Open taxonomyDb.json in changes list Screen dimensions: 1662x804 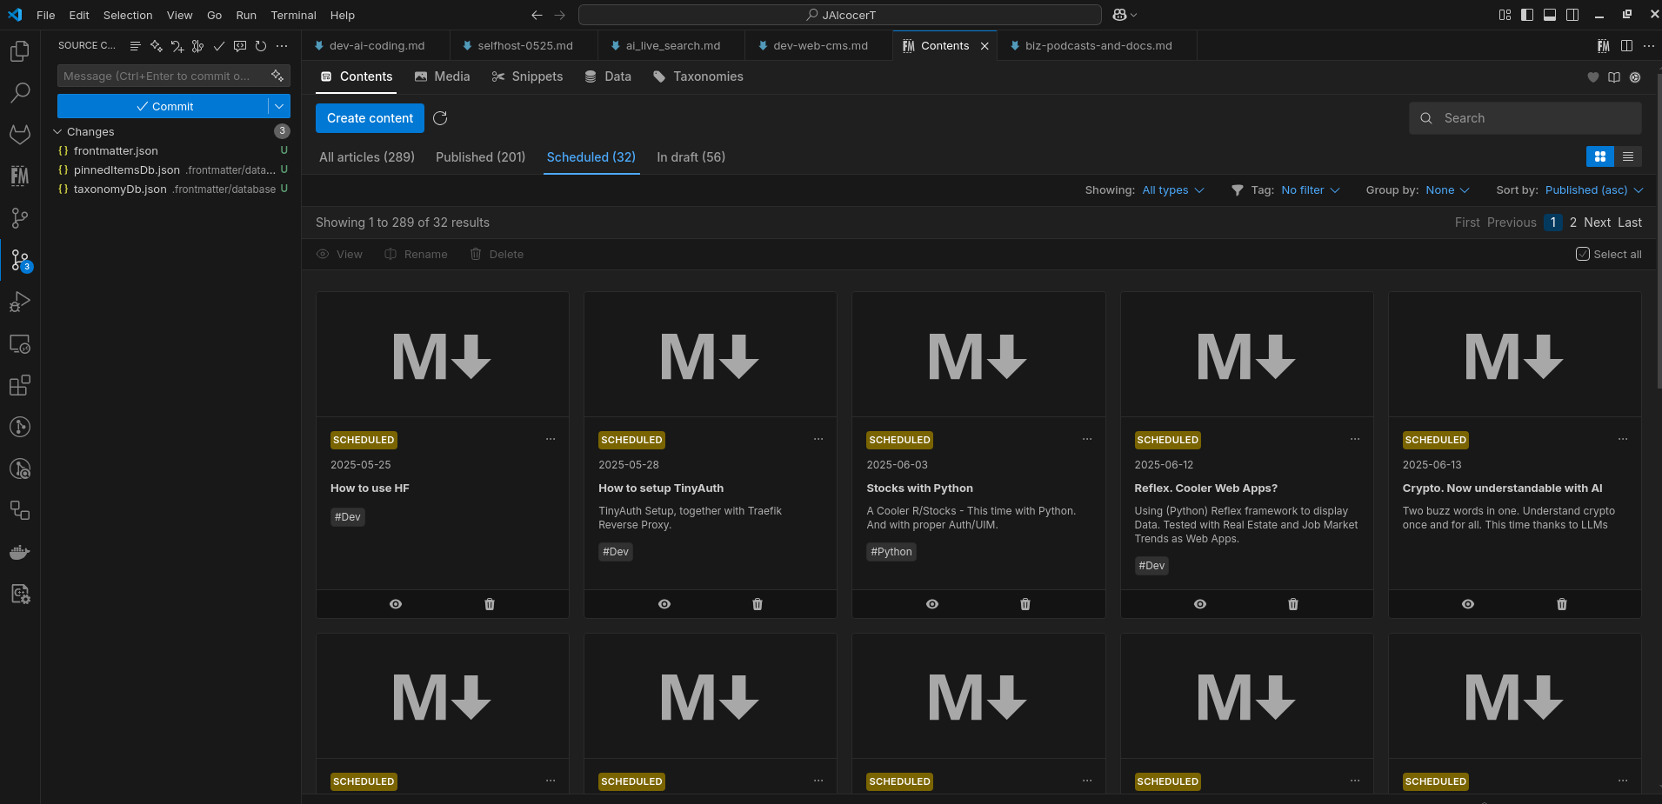pos(173,189)
